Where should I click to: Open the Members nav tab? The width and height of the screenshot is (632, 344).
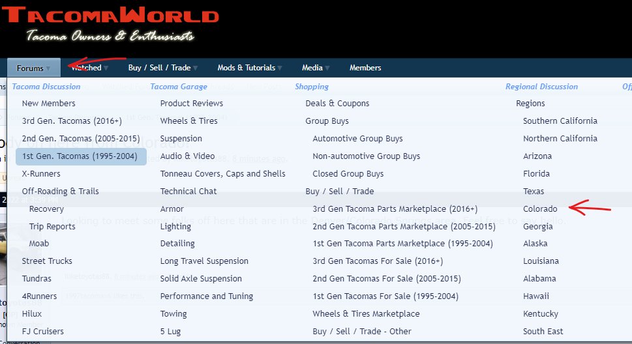point(365,68)
